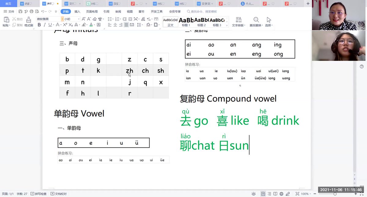Click the bulleted list icon
The image size is (367, 197).
109,19
